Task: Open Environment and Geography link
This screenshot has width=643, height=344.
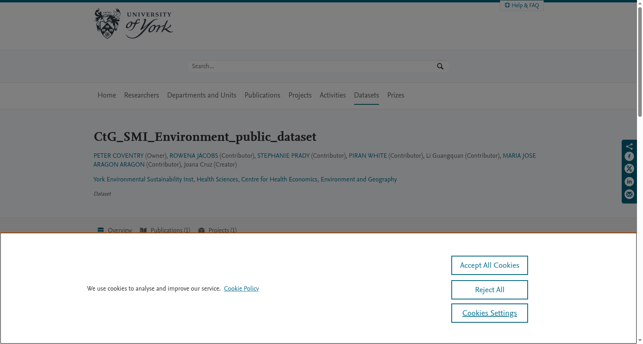Action: click(x=359, y=179)
